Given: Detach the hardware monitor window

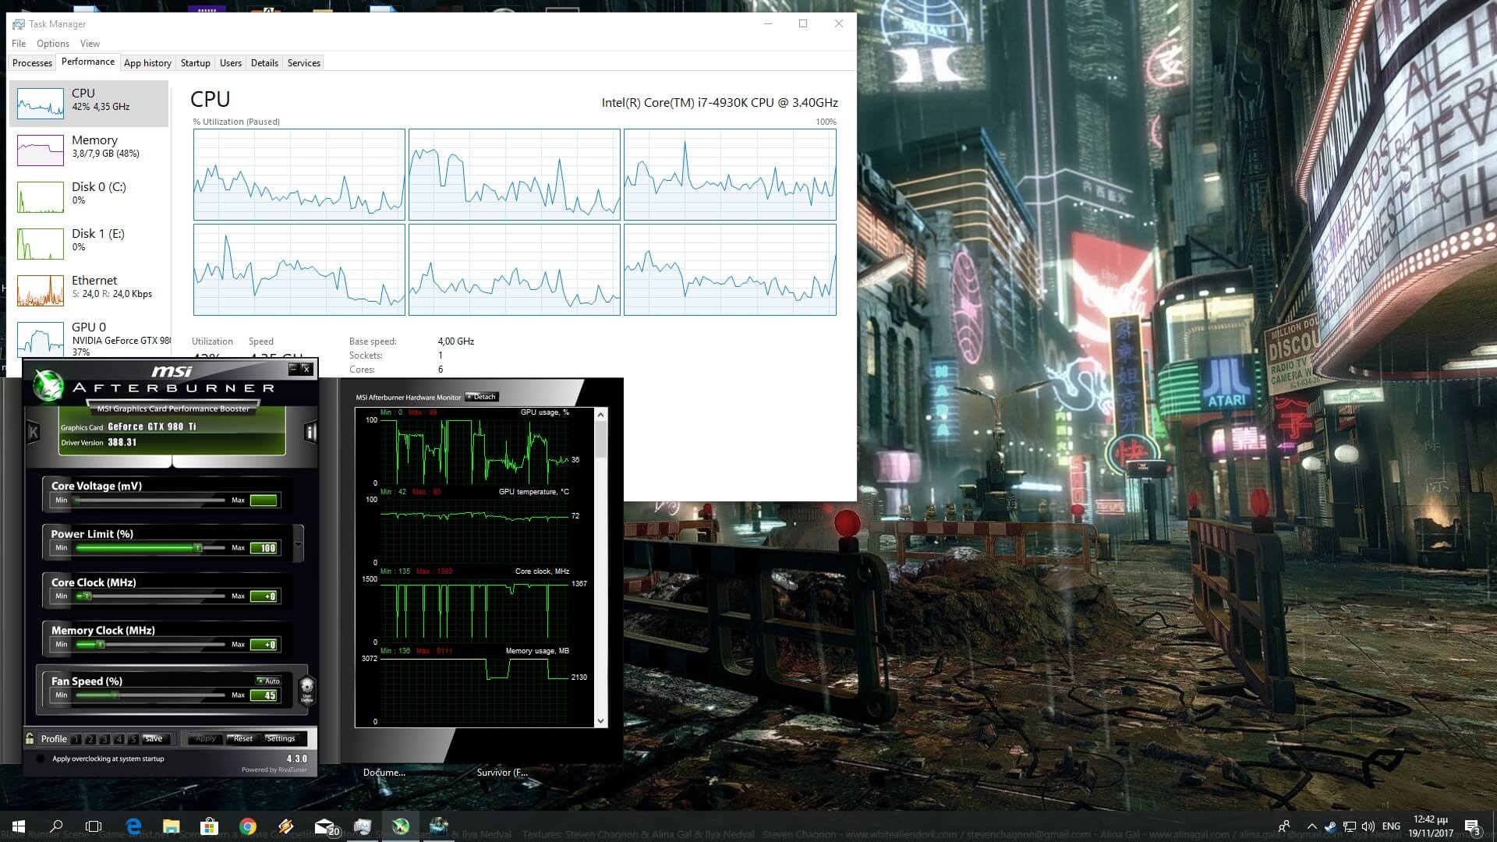Looking at the screenshot, I should tap(481, 397).
